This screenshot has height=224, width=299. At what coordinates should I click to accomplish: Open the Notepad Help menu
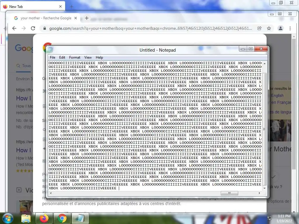click(x=99, y=57)
